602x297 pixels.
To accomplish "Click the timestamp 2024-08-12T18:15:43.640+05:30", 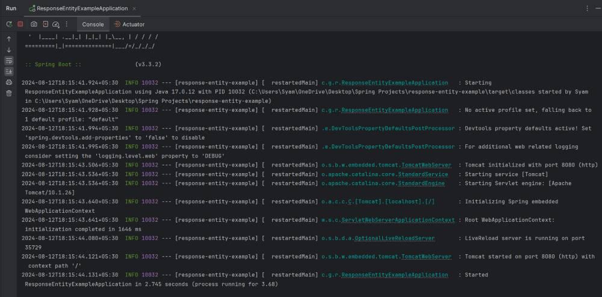I will [70, 201].
